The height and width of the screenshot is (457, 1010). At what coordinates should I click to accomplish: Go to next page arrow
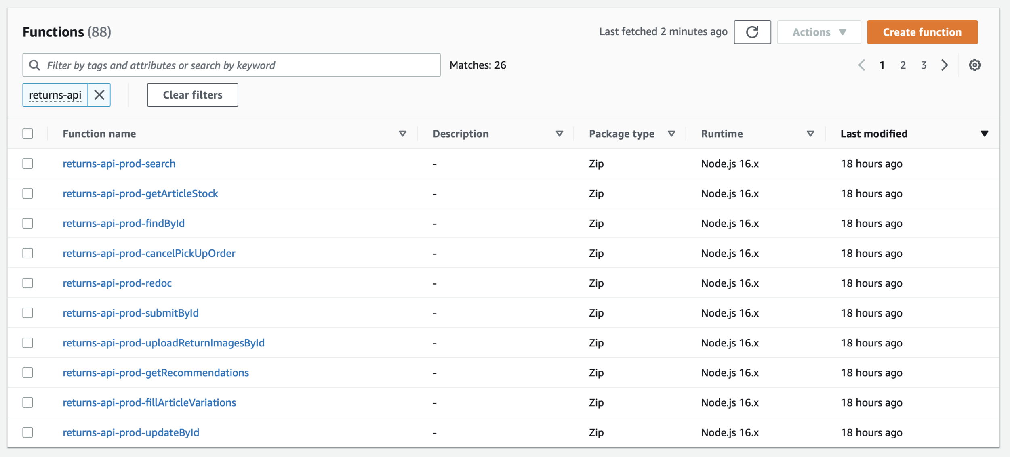point(945,65)
